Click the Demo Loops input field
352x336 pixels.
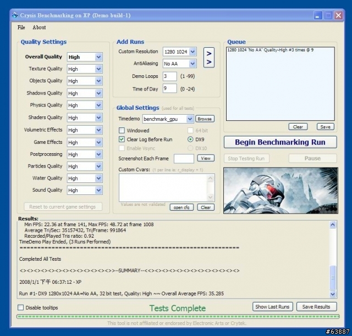click(x=170, y=76)
